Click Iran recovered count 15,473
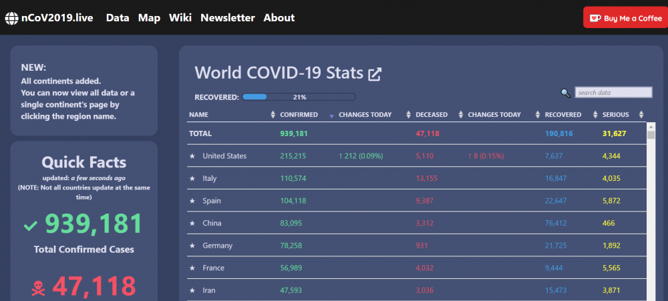 click(556, 291)
